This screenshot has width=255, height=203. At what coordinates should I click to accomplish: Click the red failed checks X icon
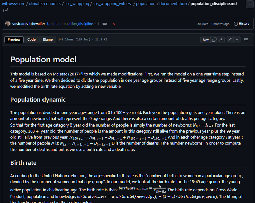coord(114,24)
